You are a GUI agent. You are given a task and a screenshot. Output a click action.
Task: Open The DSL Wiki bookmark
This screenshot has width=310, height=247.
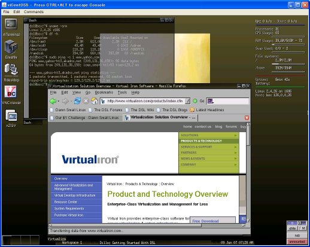(x=139, y=110)
